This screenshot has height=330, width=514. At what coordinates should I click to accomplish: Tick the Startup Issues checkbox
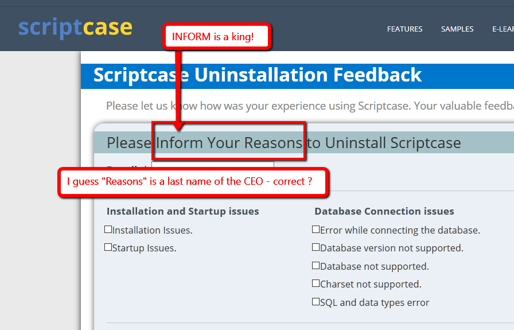(108, 247)
